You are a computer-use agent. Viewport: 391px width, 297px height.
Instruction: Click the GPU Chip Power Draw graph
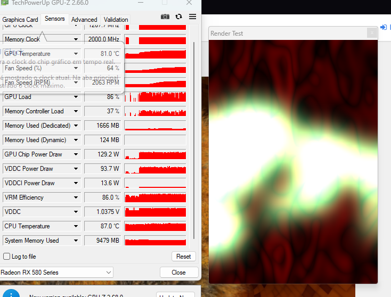click(x=155, y=154)
